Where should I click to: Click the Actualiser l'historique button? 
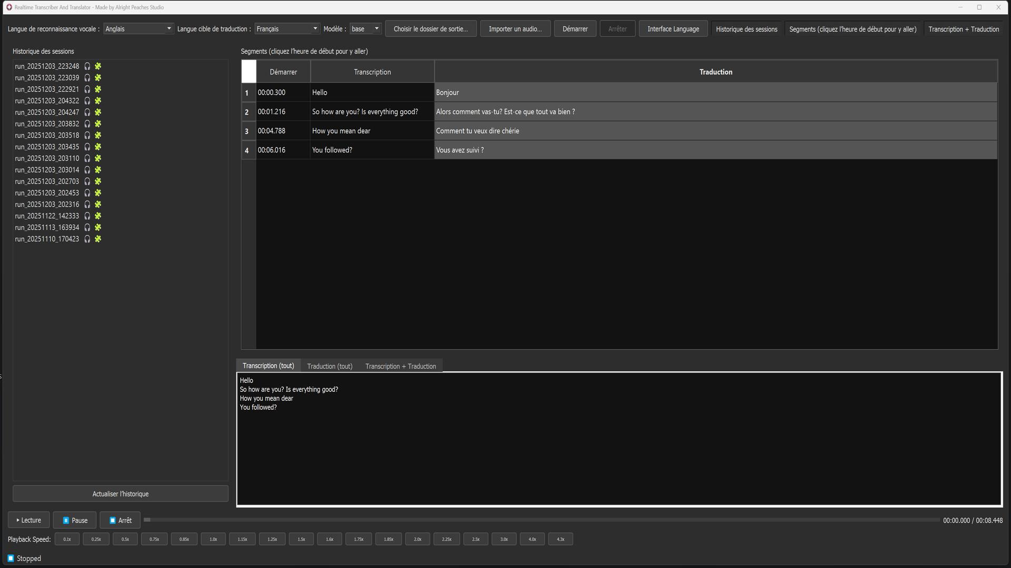click(x=120, y=493)
